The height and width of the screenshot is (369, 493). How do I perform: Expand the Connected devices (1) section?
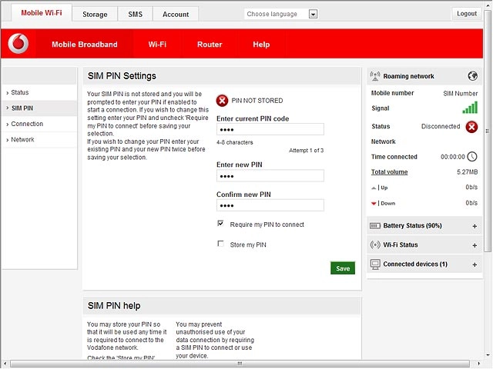tap(475, 264)
